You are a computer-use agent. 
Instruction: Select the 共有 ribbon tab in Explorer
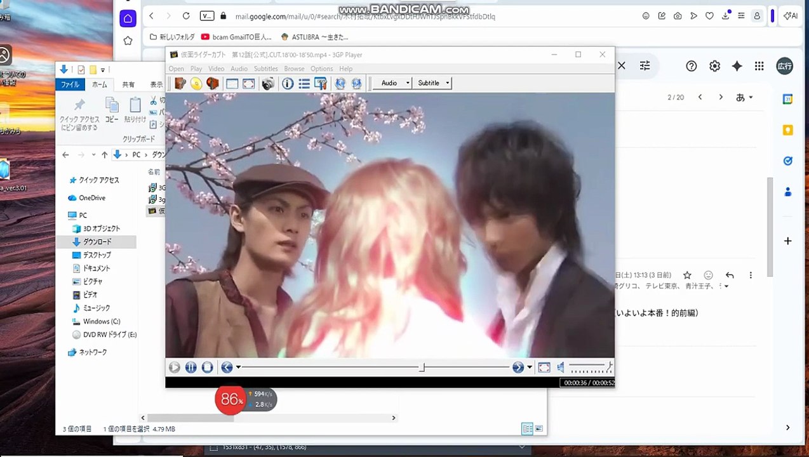pyautogui.click(x=128, y=84)
